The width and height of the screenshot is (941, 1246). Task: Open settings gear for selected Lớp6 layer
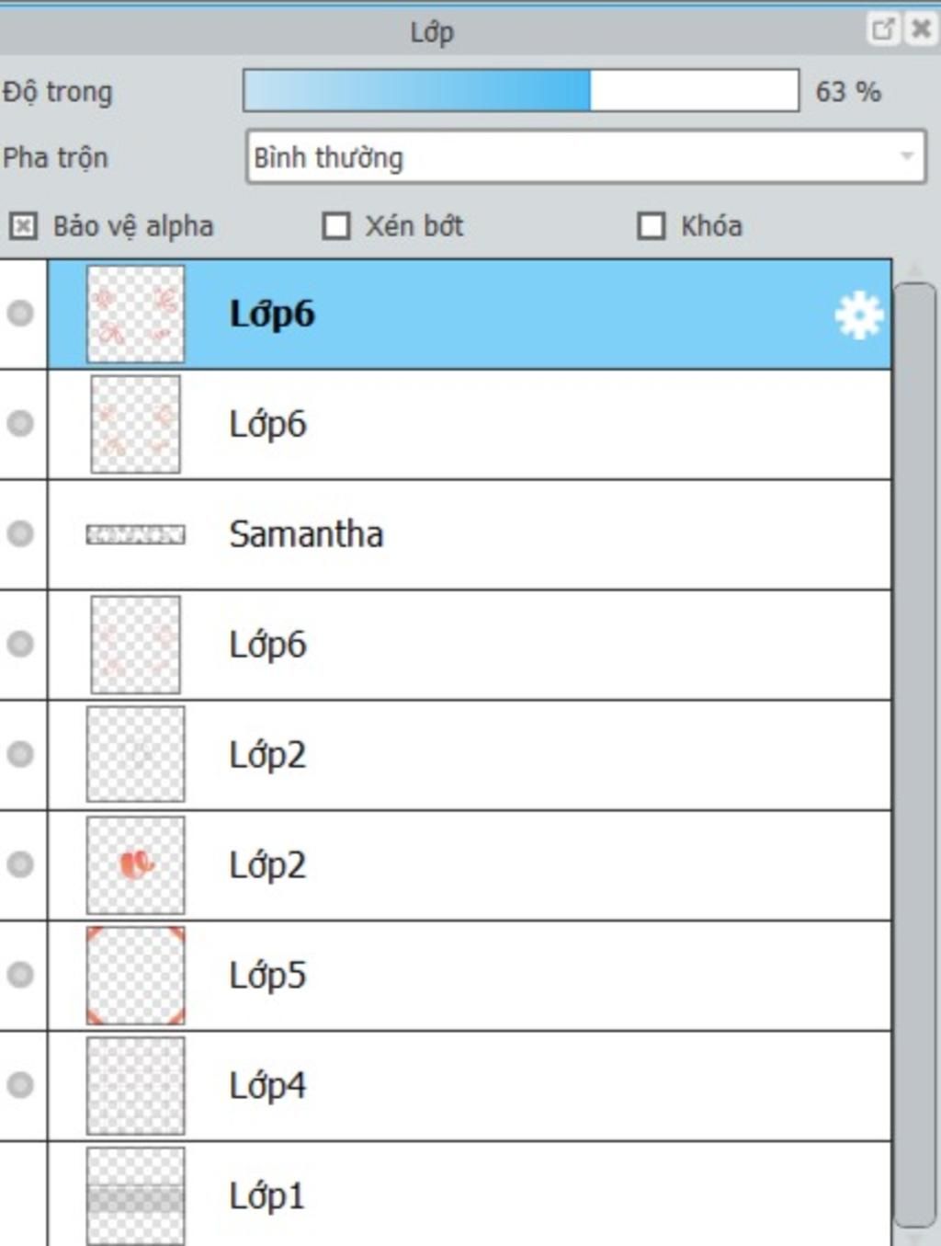pyautogui.click(x=858, y=315)
